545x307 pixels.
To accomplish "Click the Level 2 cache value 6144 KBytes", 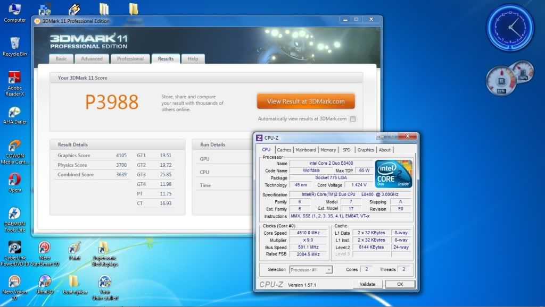I will click(371, 248).
